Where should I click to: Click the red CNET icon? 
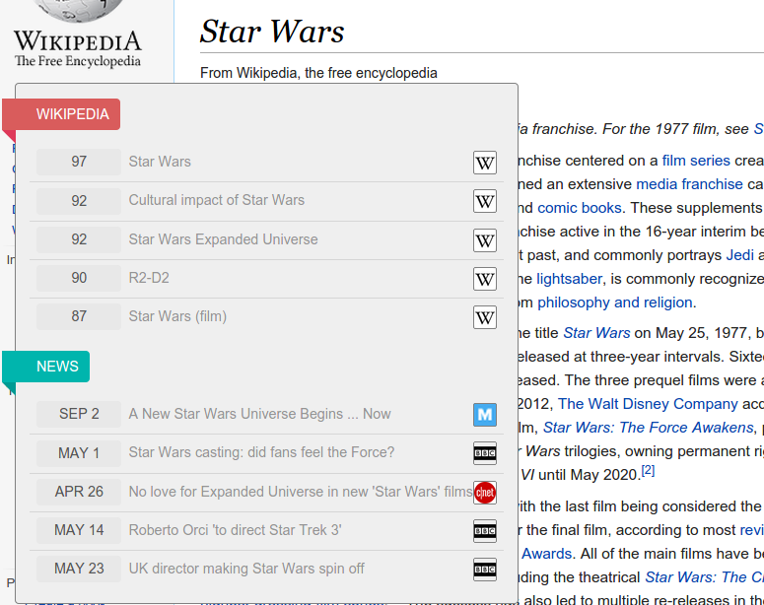click(485, 492)
